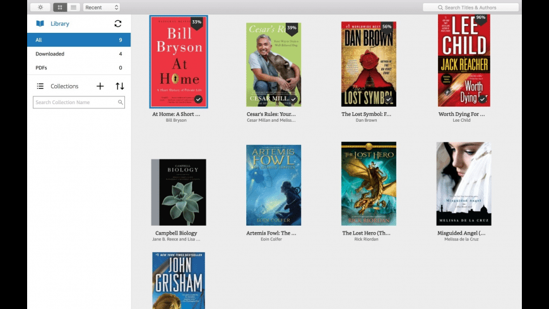Image resolution: width=549 pixels, height=309 pixels.
Task: Click the magnifier in the collection search box
Action: pos(120,102)
